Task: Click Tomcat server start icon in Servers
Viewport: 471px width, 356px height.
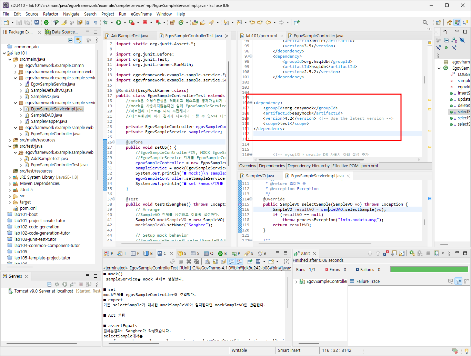Action: click(65, 284)
